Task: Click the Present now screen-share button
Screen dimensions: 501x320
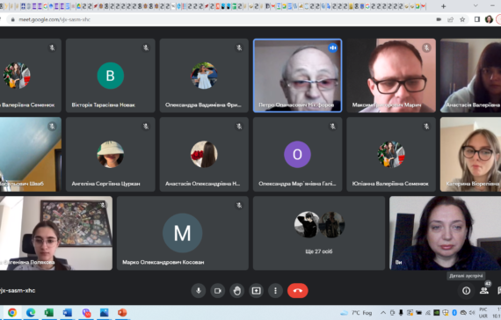Action: (257, 291)
